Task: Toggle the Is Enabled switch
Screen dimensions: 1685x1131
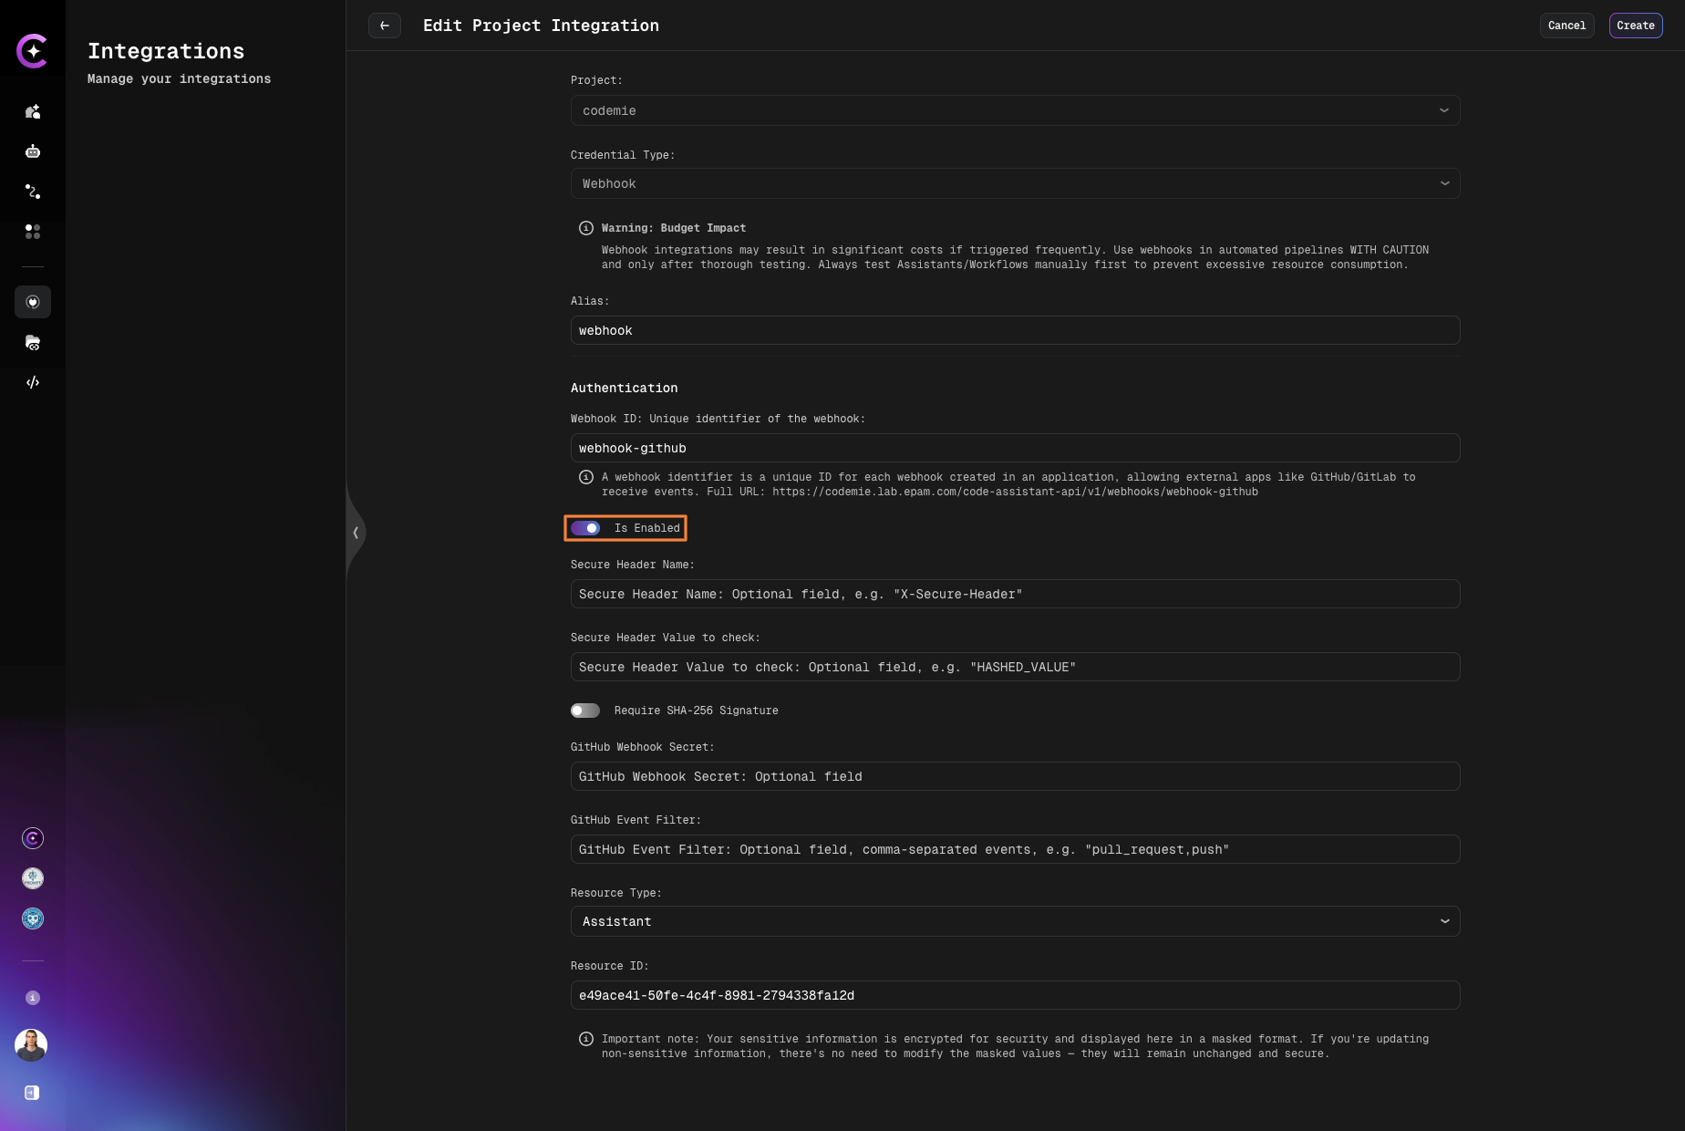Action: click(585, 528)
